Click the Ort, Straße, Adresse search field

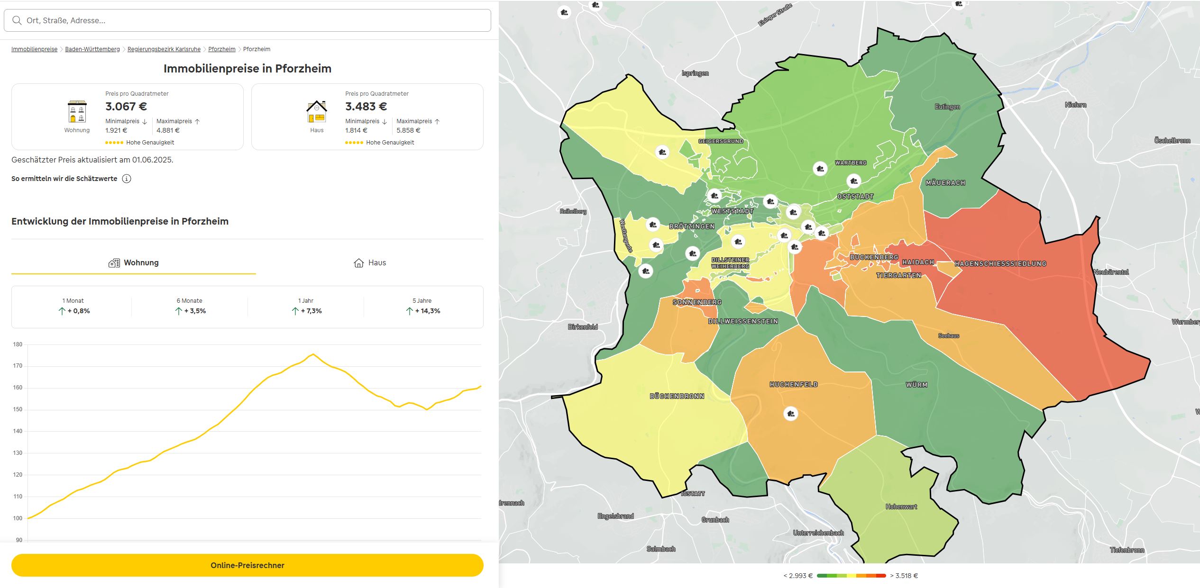pos(190,20)
